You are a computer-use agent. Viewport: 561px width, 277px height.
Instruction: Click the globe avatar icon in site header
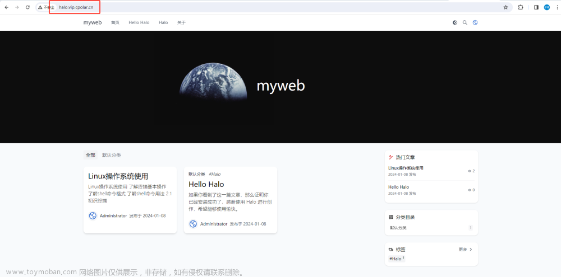[475, 22]
